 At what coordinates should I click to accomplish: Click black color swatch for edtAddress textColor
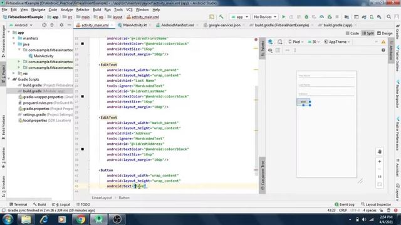point(82,149)
